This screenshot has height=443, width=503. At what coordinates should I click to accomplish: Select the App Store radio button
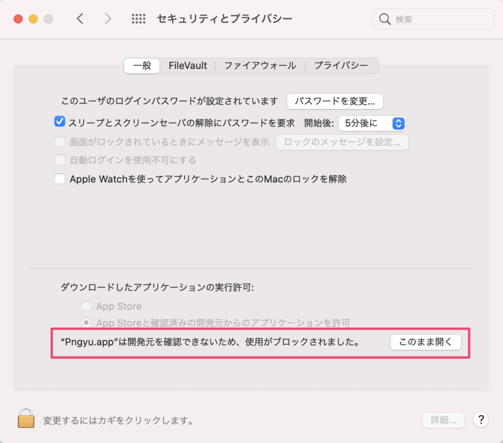86,306
